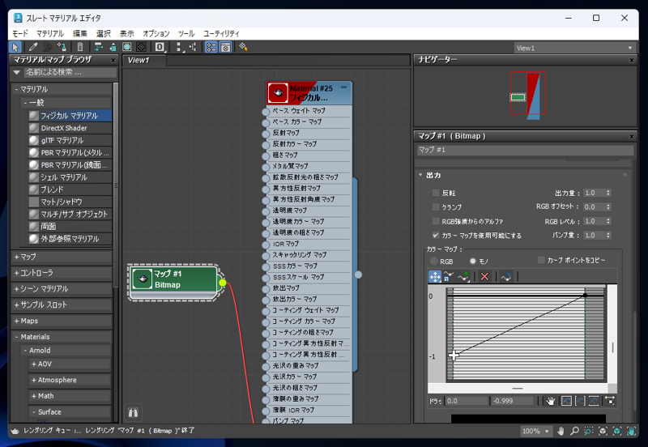Adjust 出力量 spinner arrows
The height and width of the screenshot is (447, 648).
click(x=608, y=193)
